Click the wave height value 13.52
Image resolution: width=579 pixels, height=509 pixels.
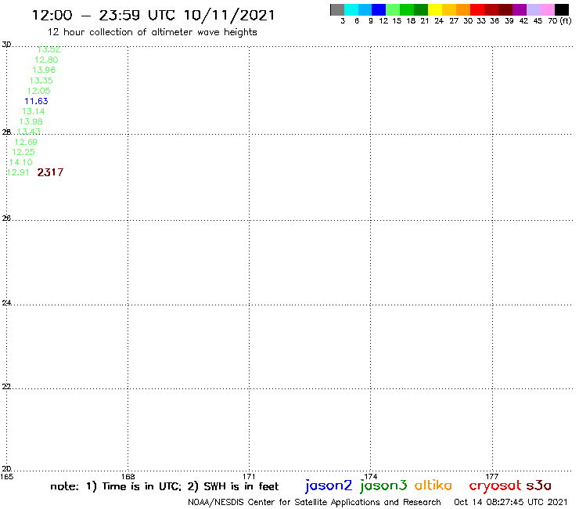(49, 49)
